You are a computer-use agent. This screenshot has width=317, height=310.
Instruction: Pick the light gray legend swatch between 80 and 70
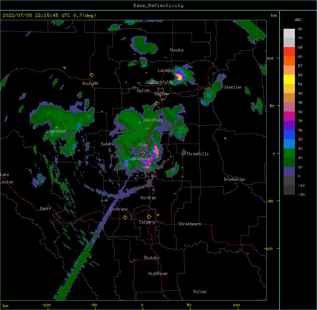point(289,34)
